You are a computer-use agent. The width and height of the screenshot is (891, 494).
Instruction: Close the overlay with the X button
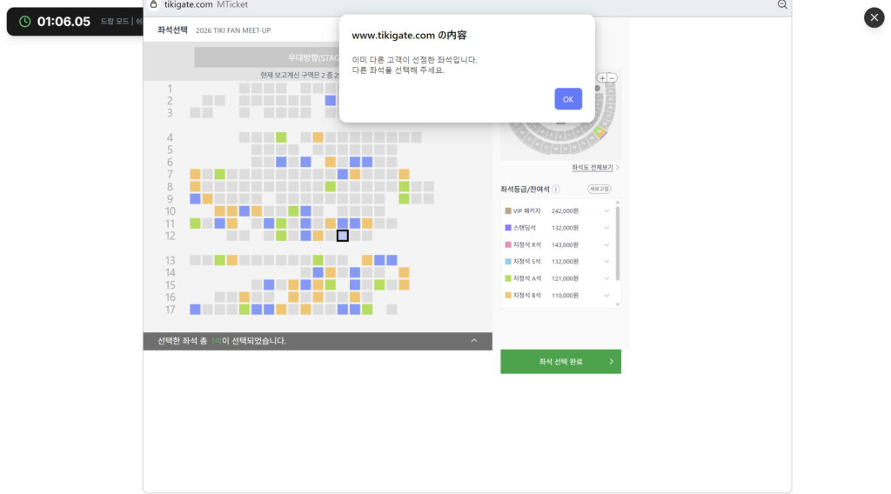coord(874,17)
